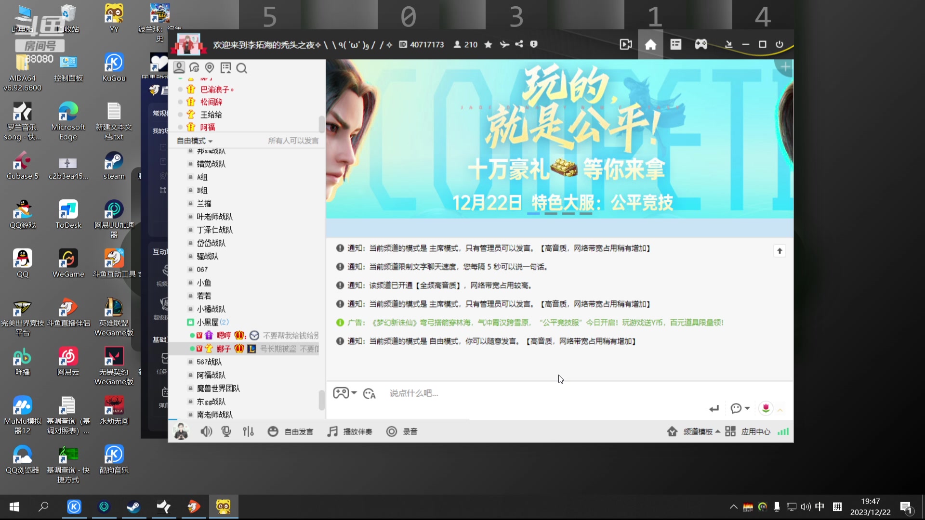Click the green network quality bars

click(783, 431)
